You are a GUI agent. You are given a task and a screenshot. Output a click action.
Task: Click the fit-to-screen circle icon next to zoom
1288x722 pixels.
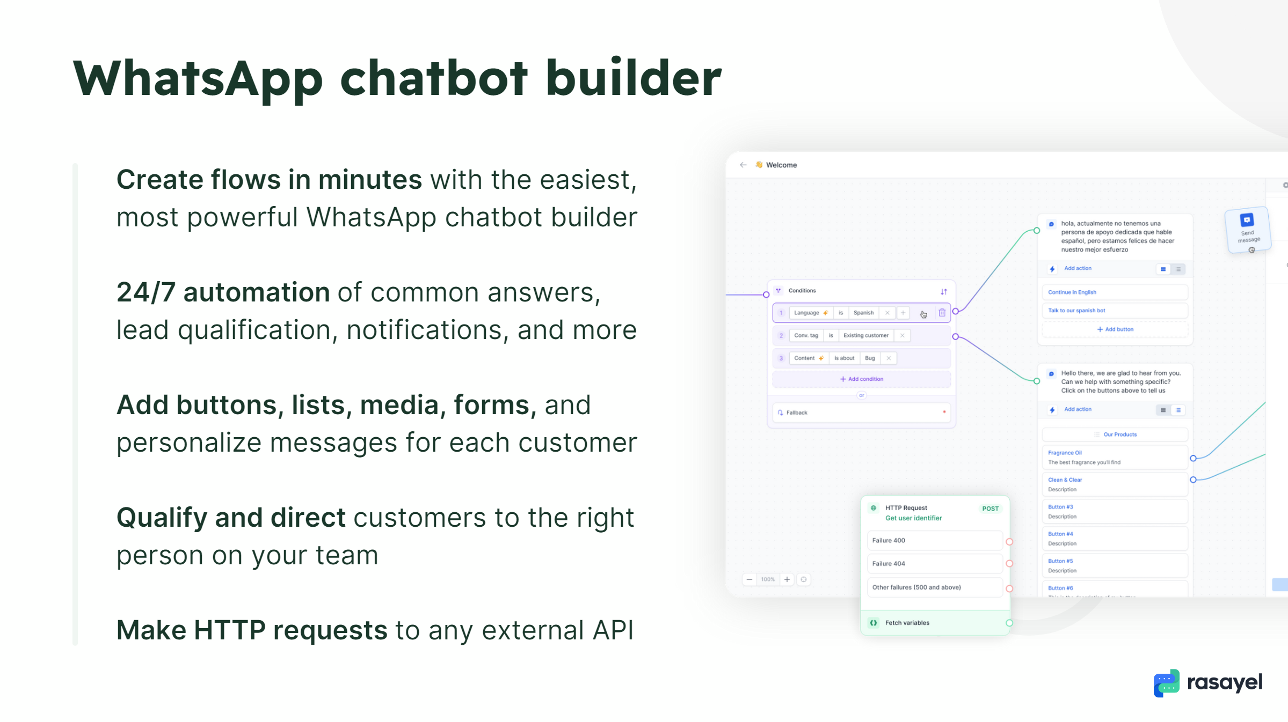pos(804,579)
